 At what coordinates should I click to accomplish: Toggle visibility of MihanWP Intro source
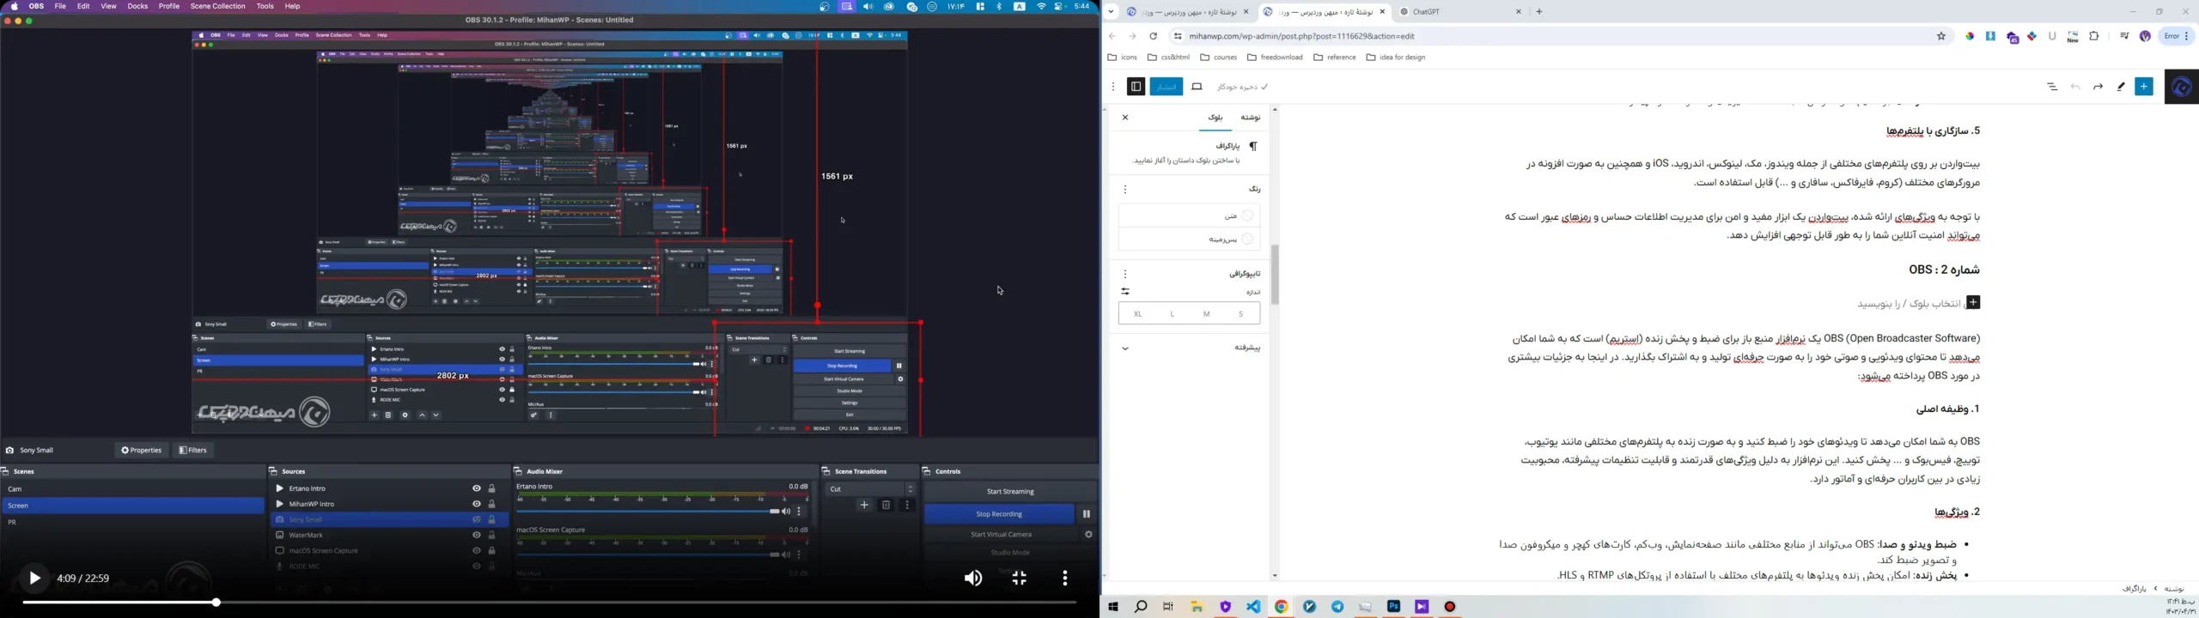[x=477, y=505]
